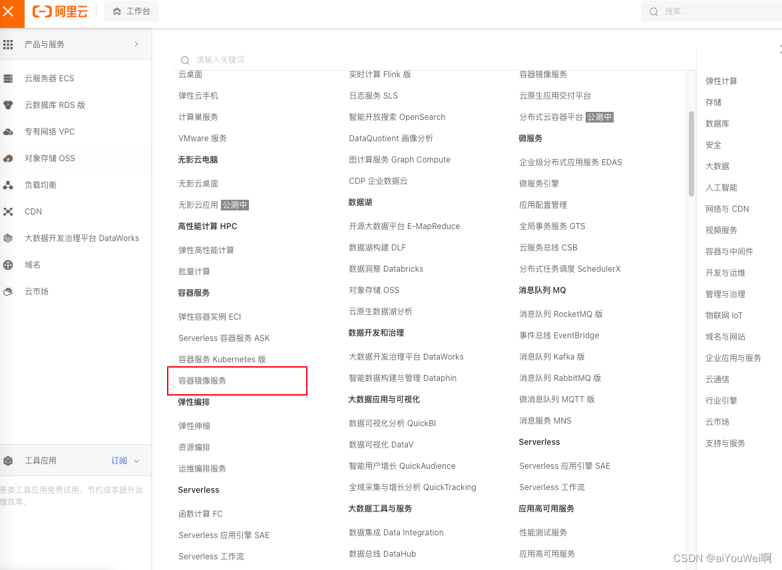
Task: Open 数据可视化分析 QuickBI
Action: 393,424
